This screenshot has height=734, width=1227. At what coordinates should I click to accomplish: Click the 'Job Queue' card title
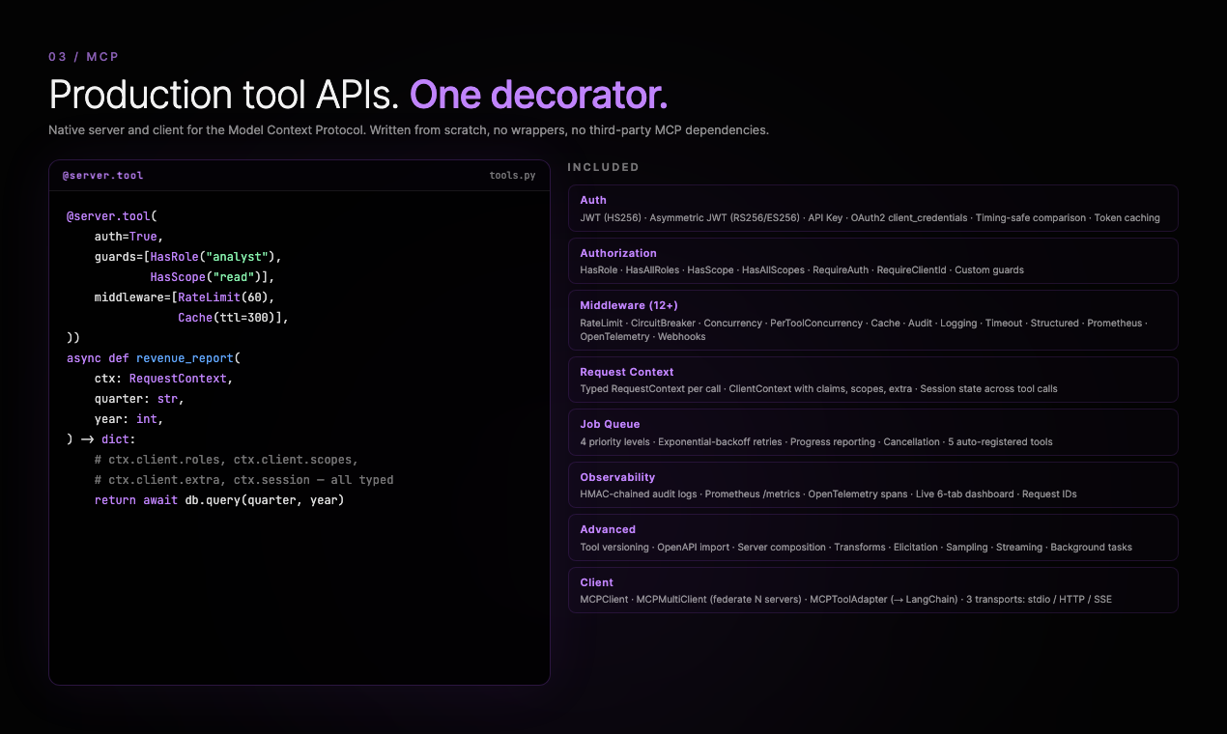coord(610,424)
